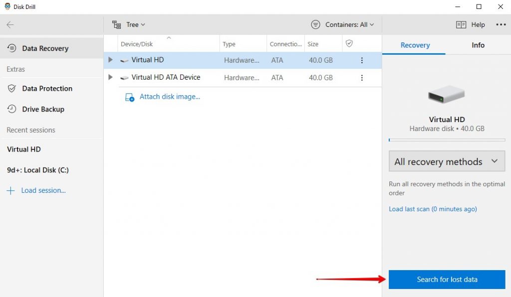Open Data Protection from the sidebar

(11, 88)
